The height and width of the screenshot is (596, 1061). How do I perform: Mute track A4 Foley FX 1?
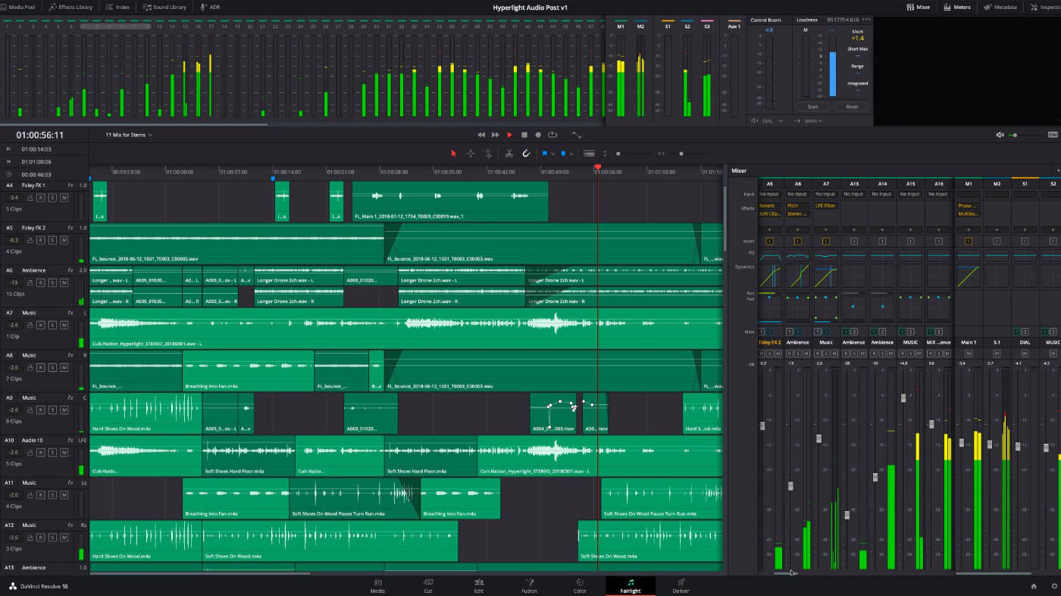coord(64,198)
